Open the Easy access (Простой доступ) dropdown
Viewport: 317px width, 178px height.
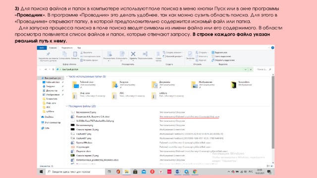point(173,56)
